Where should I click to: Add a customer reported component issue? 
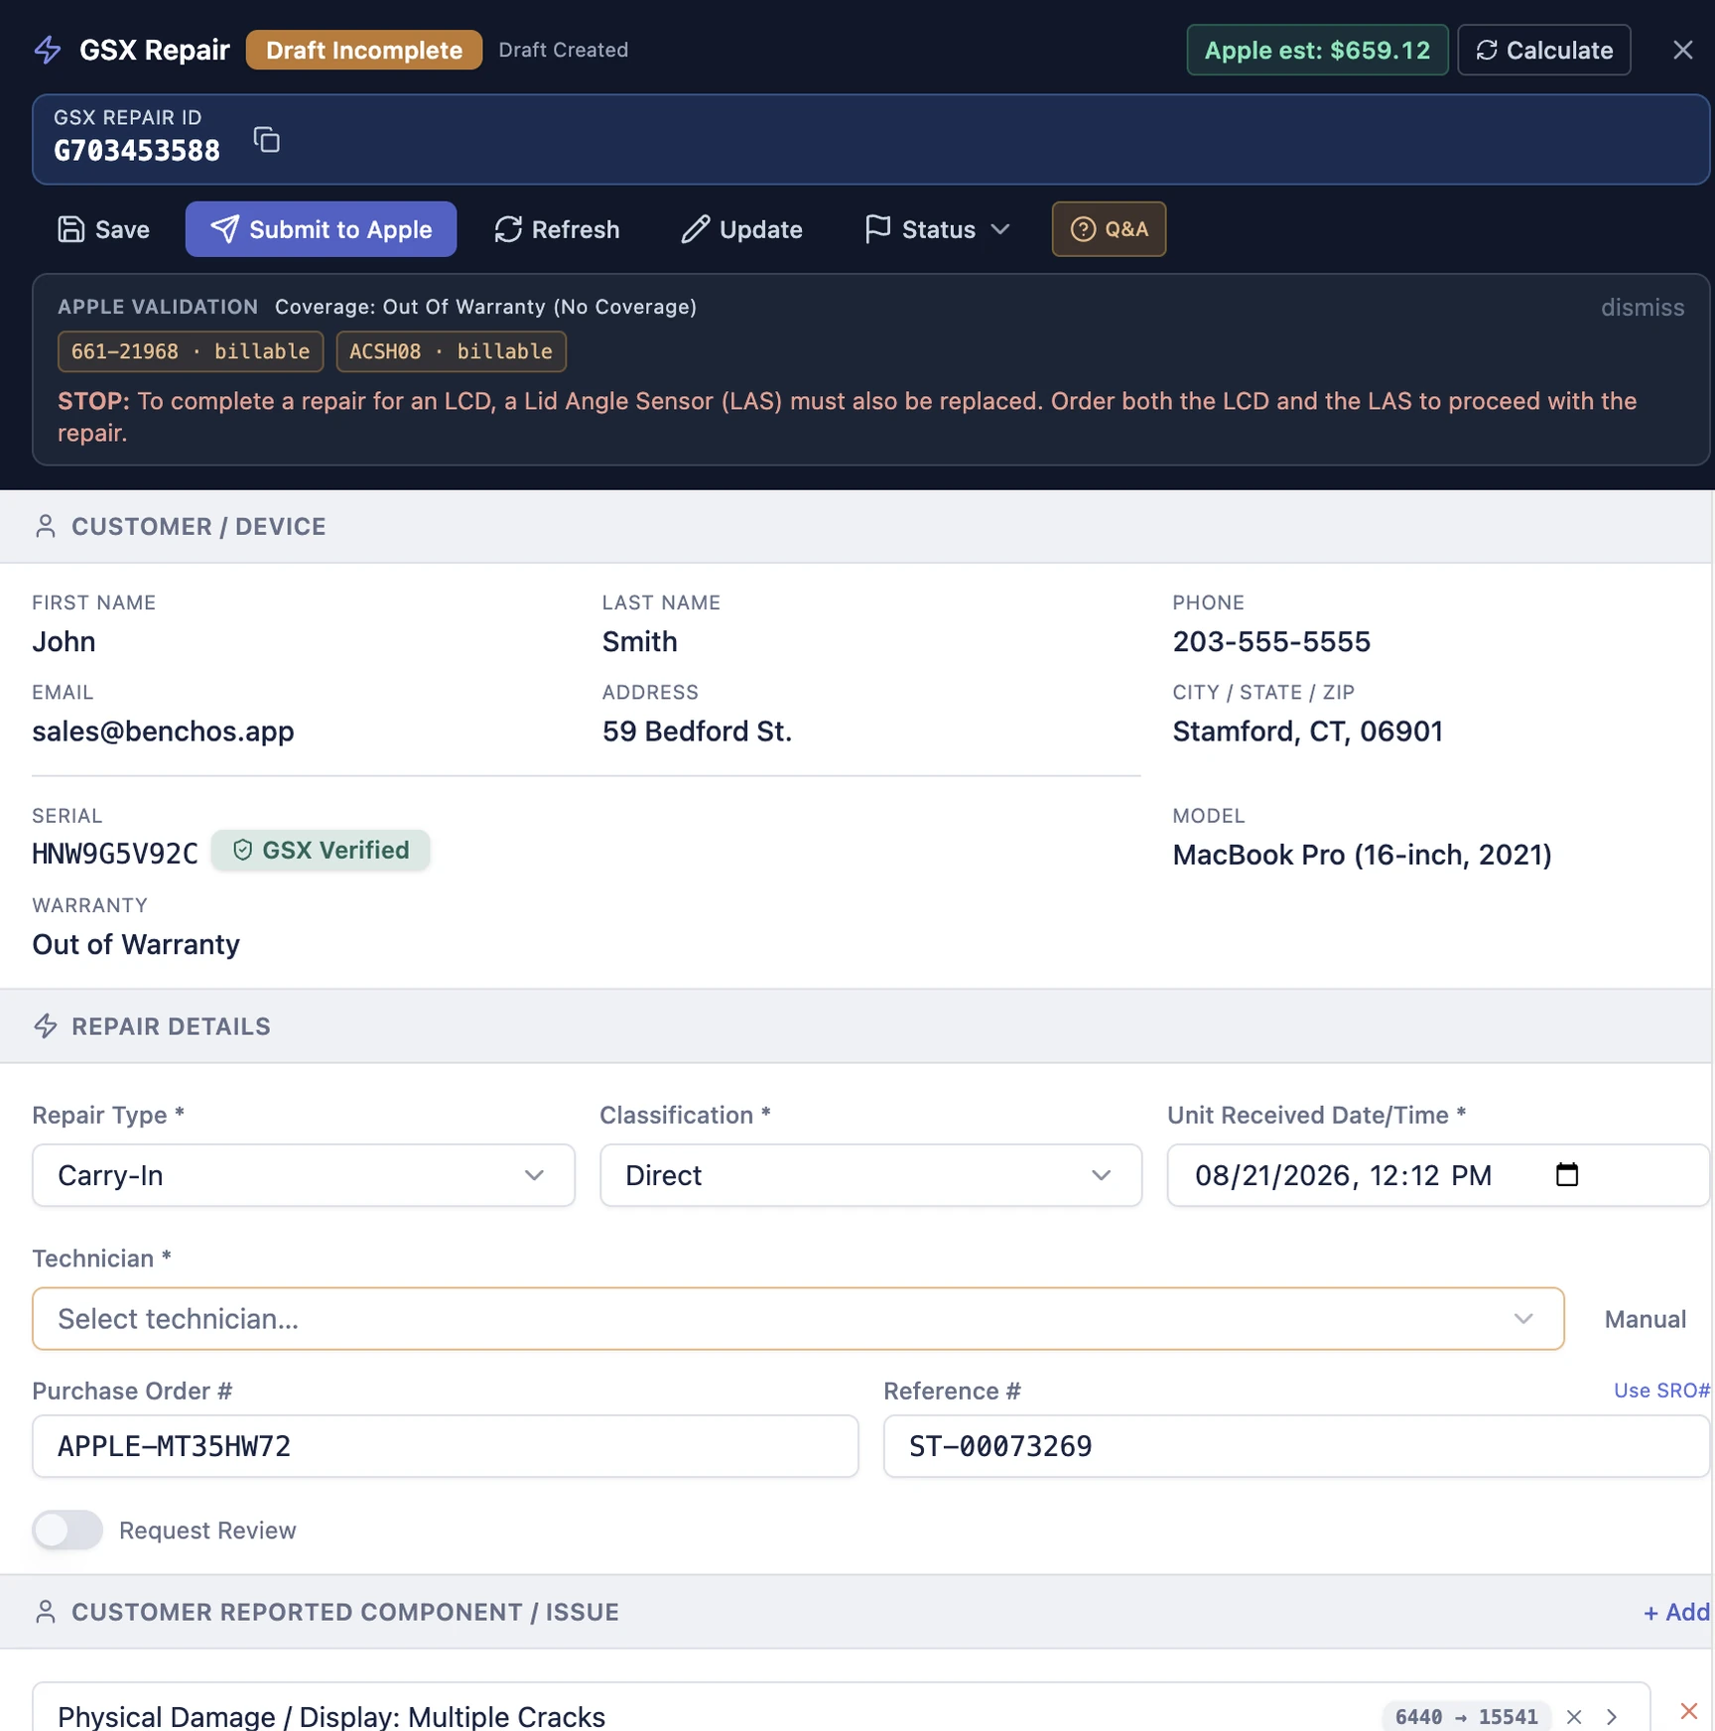click(x=1676, y=1612)
